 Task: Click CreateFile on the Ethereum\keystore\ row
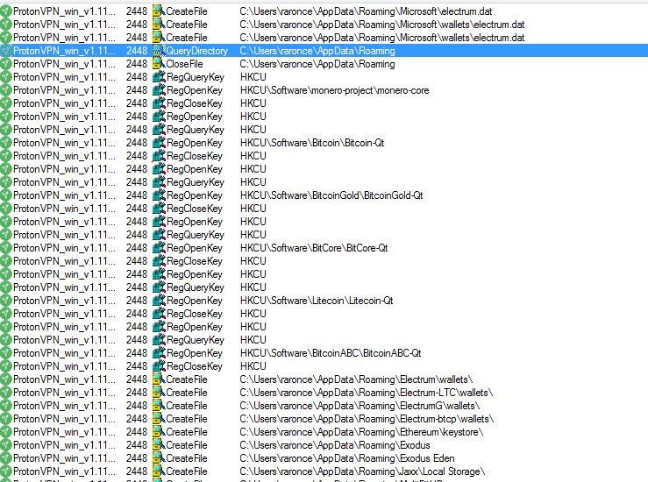(x=187, y=432)
